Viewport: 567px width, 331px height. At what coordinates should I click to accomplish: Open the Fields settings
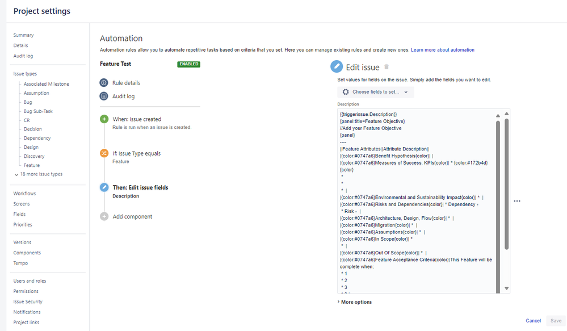[x=19, y=215]
